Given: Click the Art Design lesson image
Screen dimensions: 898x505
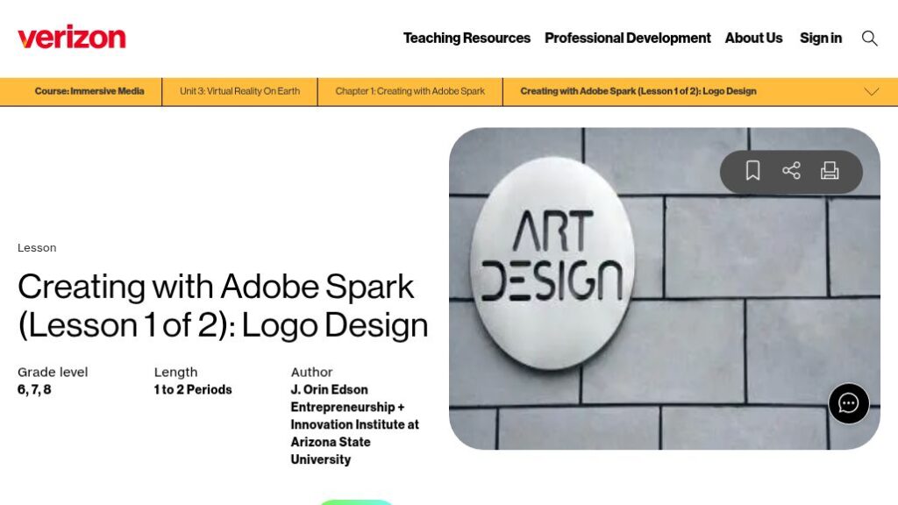Looking at the screenshot, I should coord(665,288).
